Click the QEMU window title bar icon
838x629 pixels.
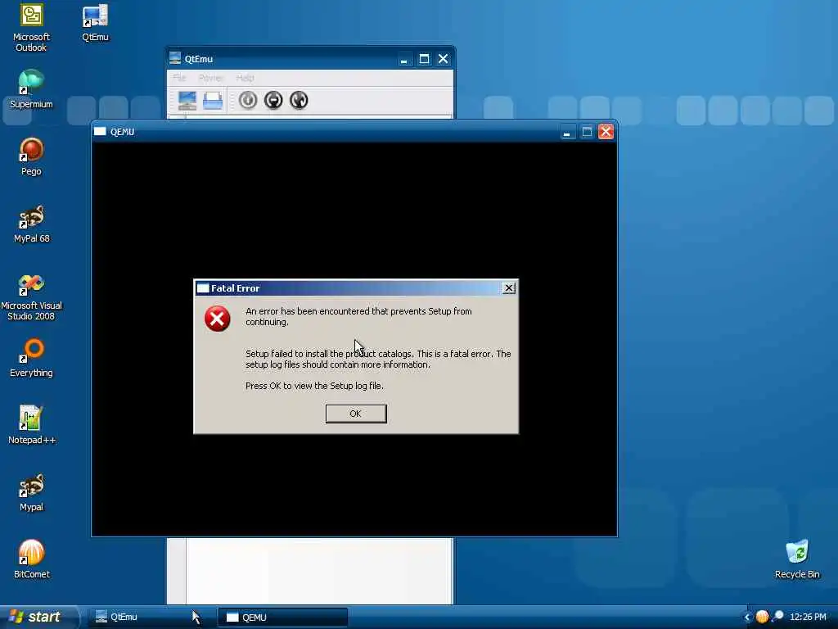(100, 132)
